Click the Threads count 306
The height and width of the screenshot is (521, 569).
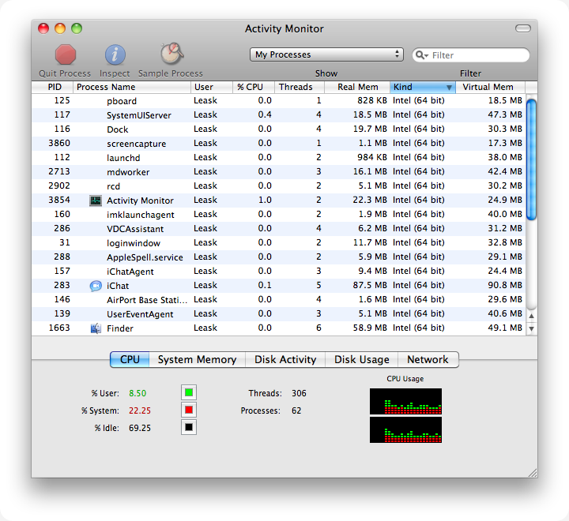click(x=299, y=393)
